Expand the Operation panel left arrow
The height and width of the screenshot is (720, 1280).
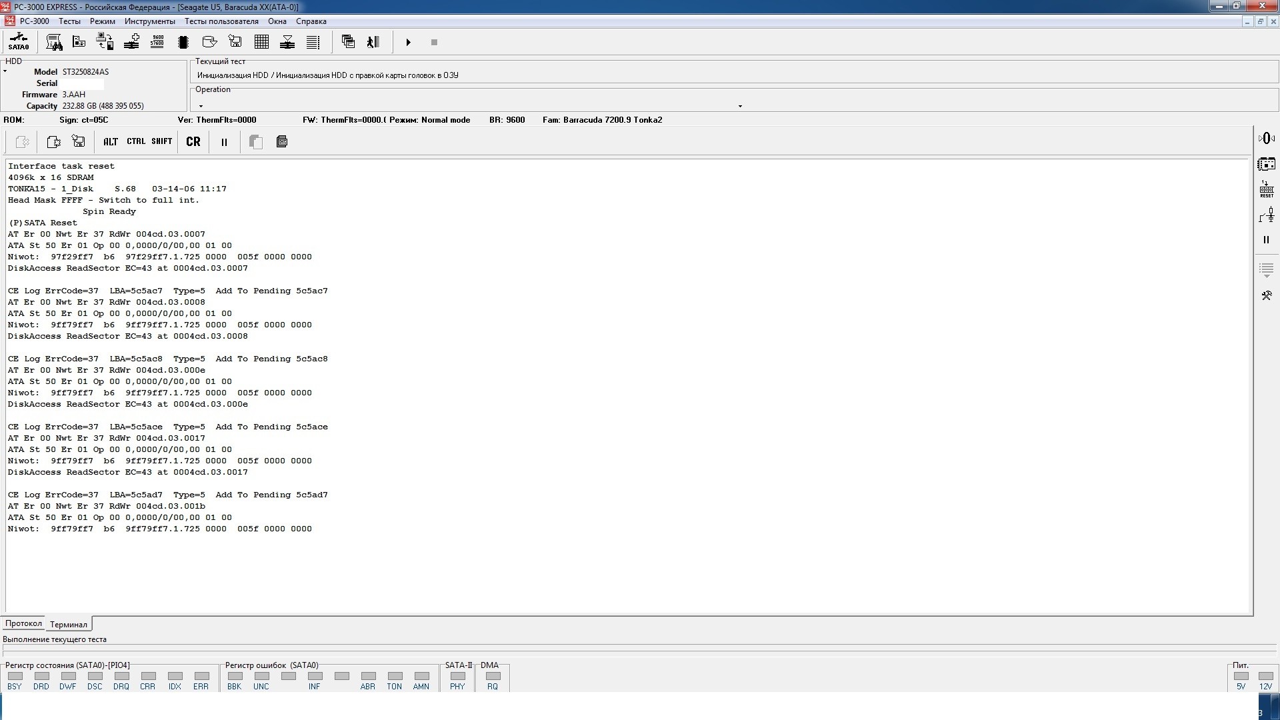click(x=201, y=106)
